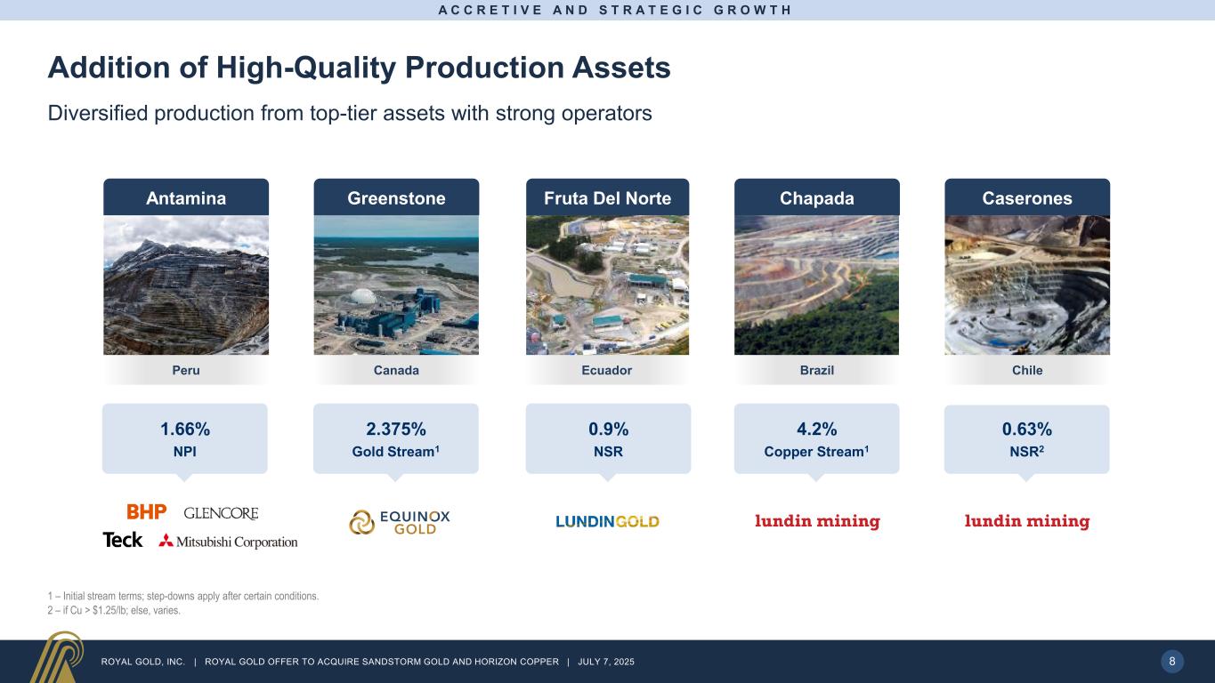Screen dimensions: 1215x683
Task: Click the page number 8 badge
Action: click(x=1171, y=661)
